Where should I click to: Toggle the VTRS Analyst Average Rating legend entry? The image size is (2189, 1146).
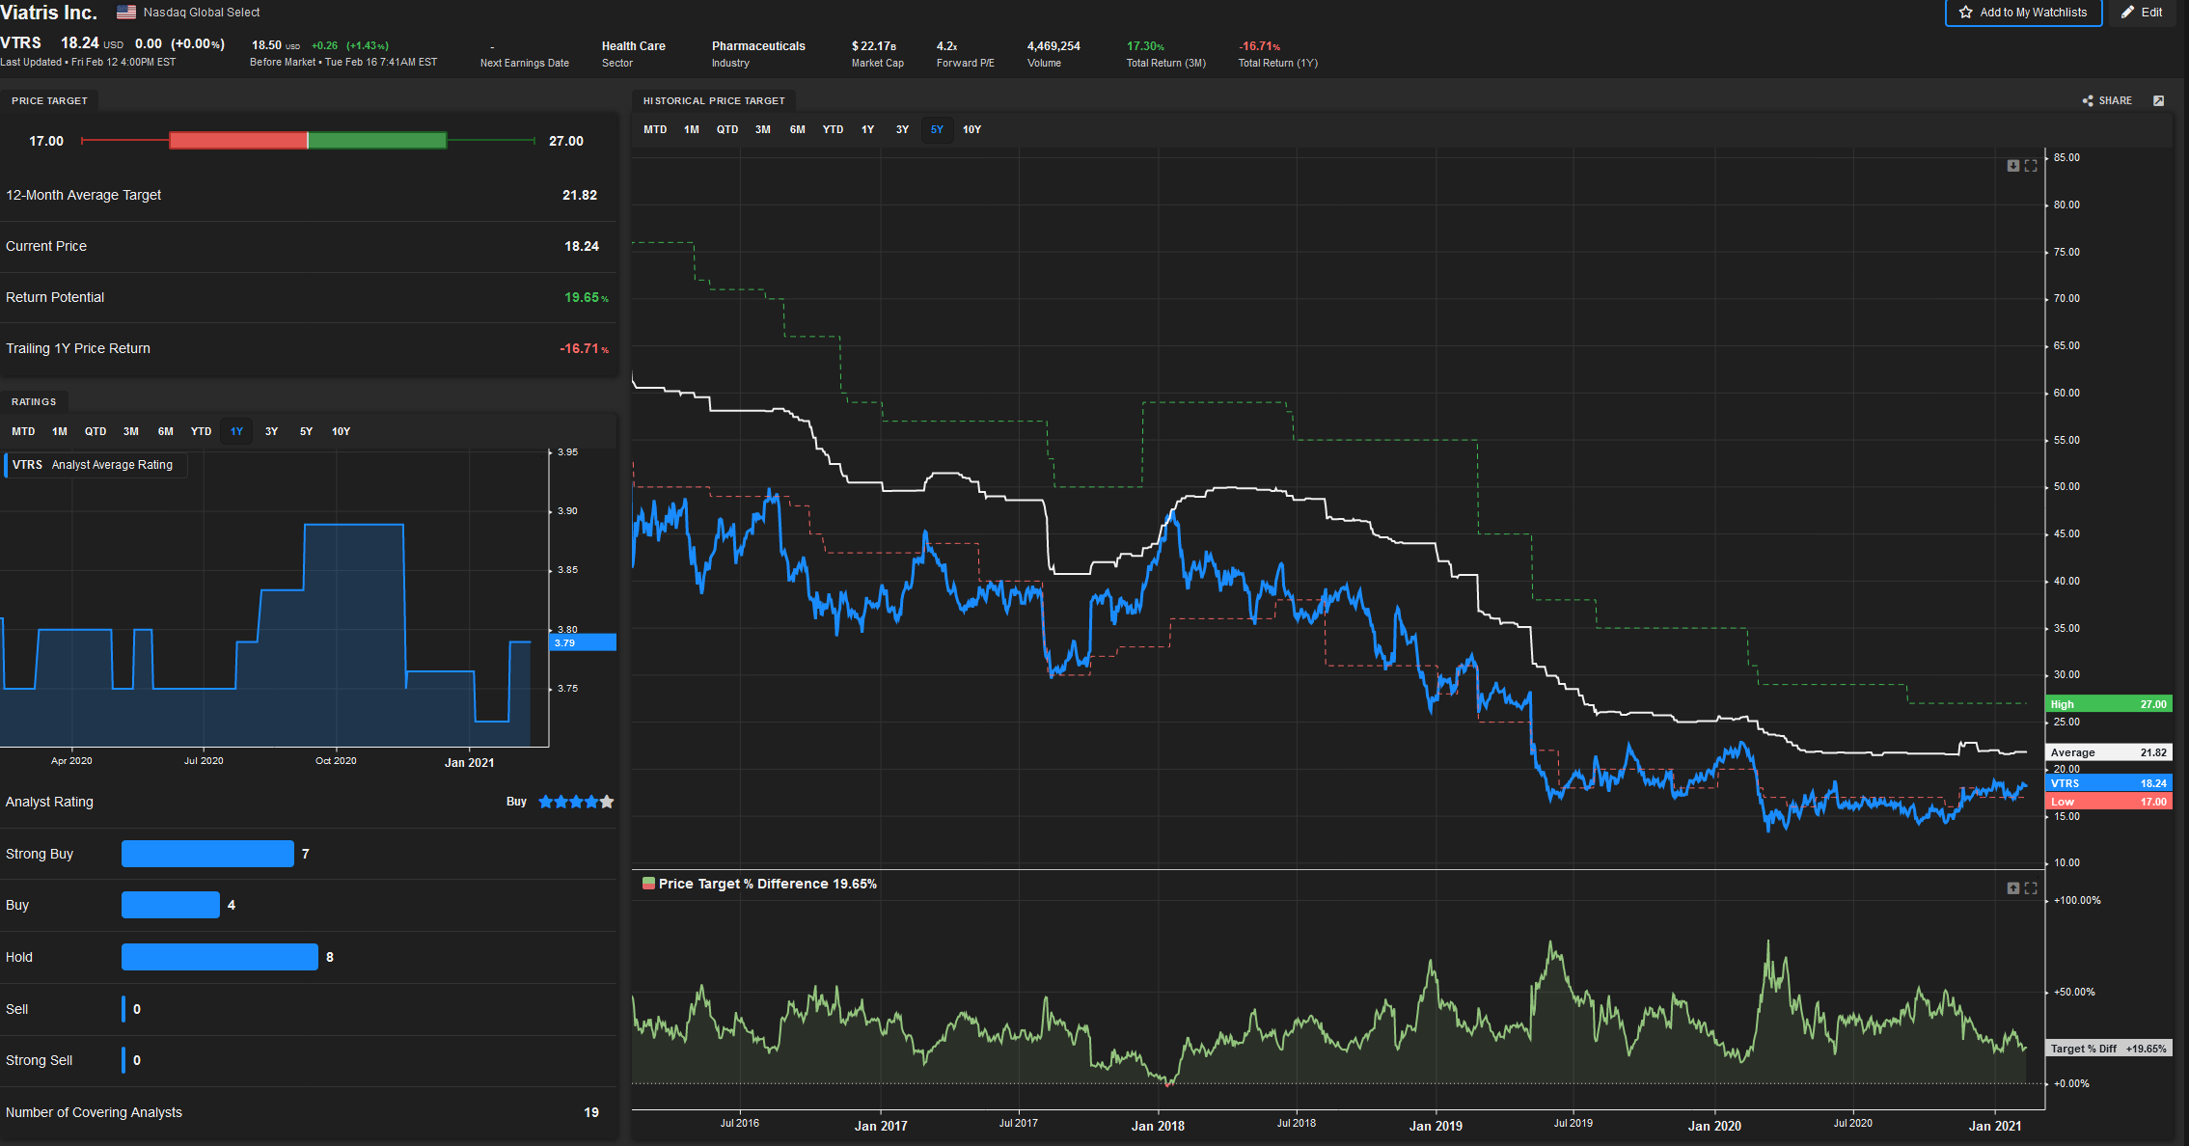95,465
